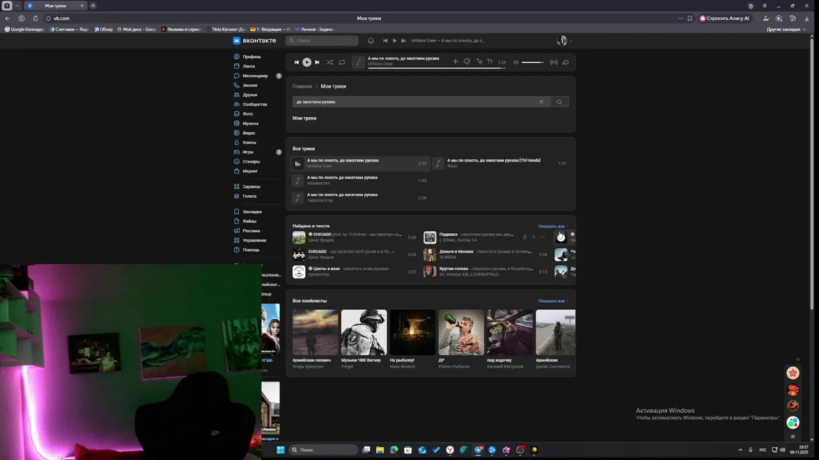Open Лента in the left sidebar
This screenshot has height=460, width=819.
(249, 66)
